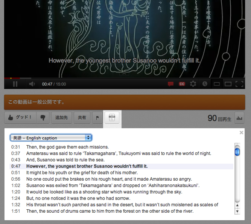Viewport: 251px width, 224px height.
Task: Toggle annotations red speech bubble icon
Action: (x=170, y=84)
